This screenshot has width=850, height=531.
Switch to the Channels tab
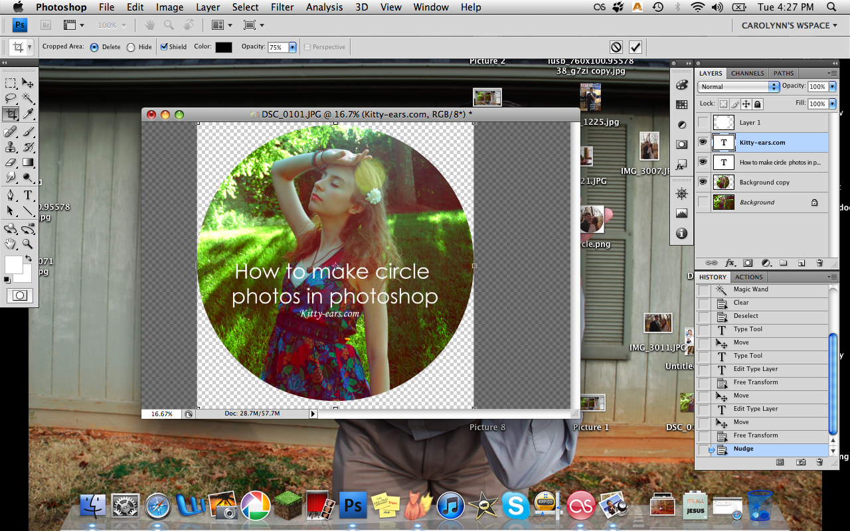(x=748, y=73)
